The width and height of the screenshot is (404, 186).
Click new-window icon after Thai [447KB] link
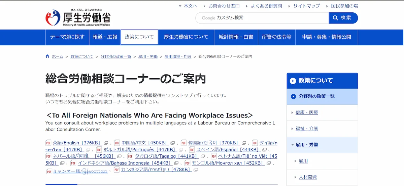click(88, 150)
